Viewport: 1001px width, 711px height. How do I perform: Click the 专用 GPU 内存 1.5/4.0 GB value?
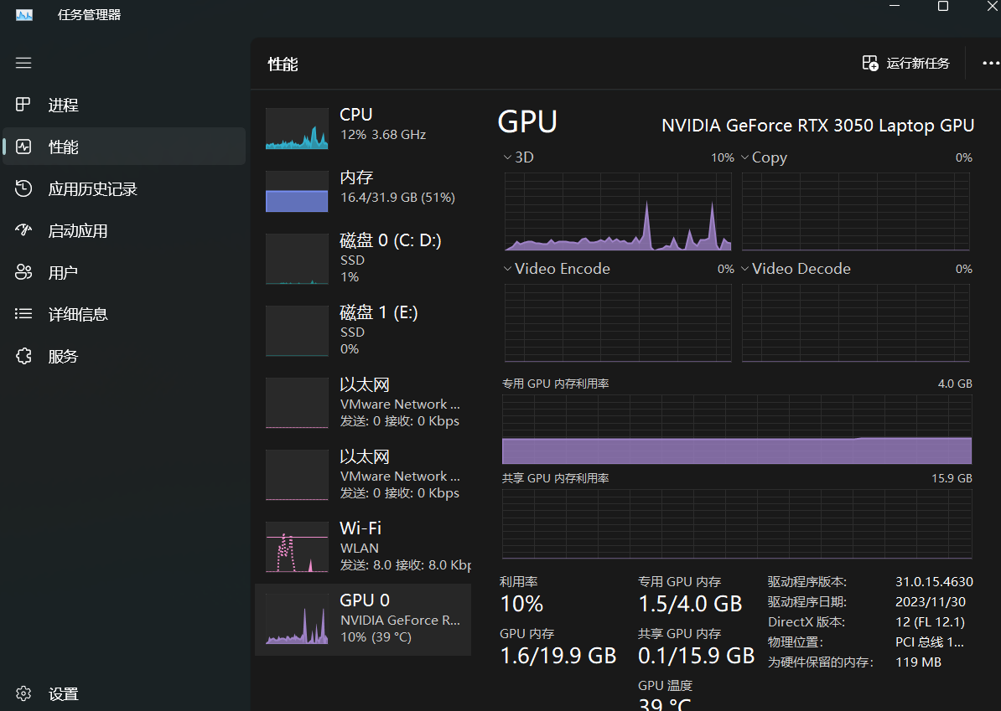point(690,603)
